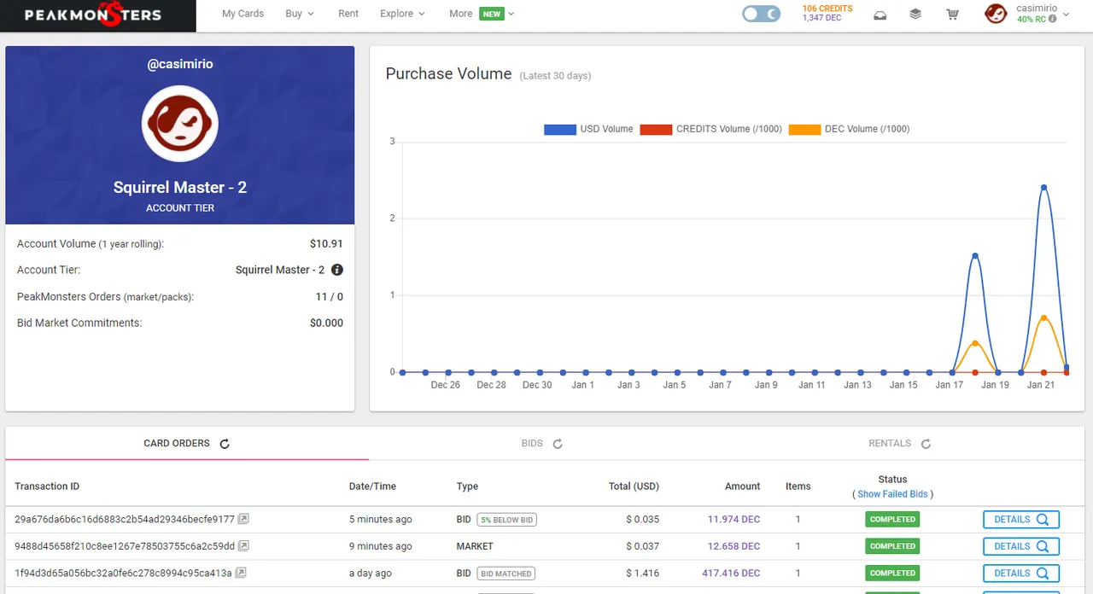The image size is (1093, 594).
Task: Click the RC info icon beside 40% RC
Action: tap(1052, 19)
